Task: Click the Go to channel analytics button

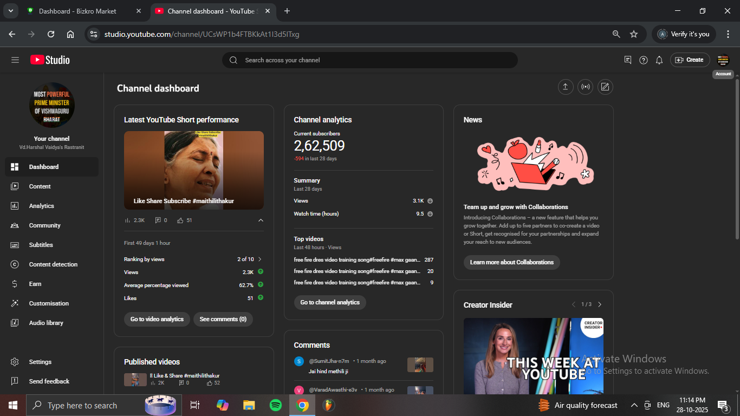Action: click(330, 302)
